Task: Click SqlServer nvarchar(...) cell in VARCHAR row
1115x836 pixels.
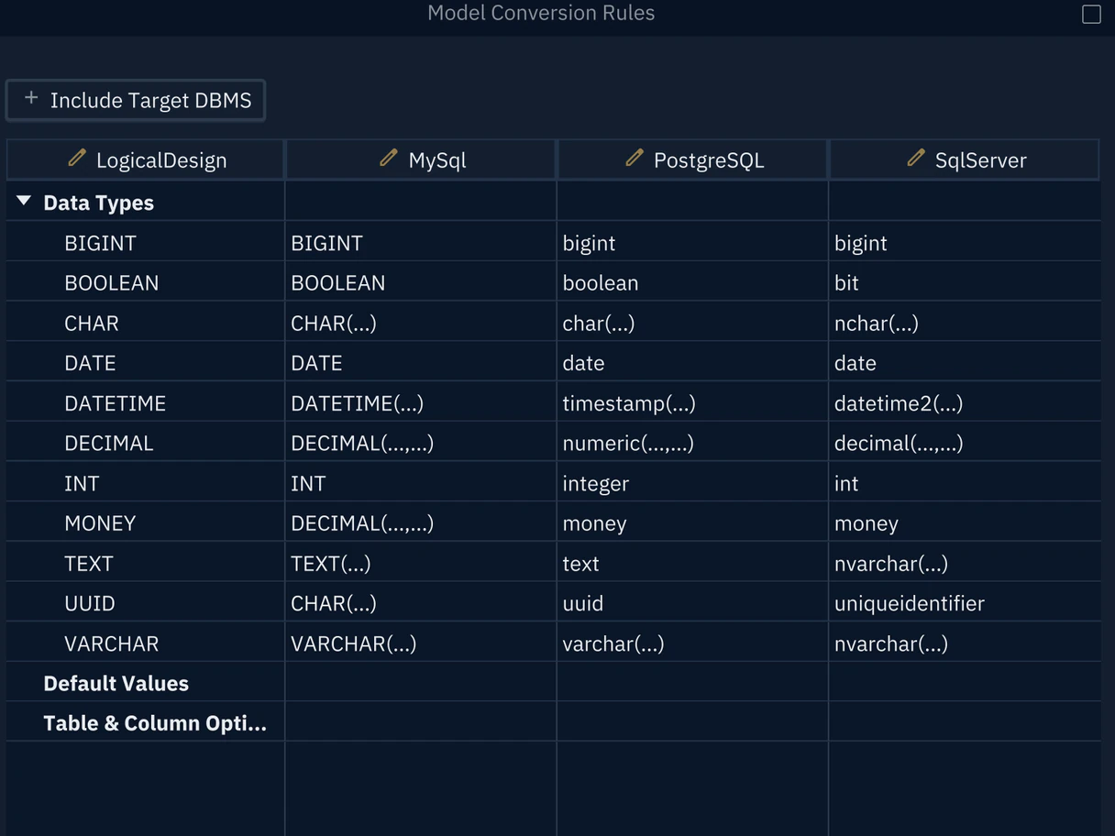Action: [965, 643]
